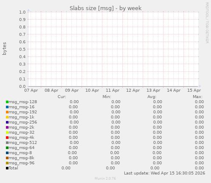Click the Max value of msg_msg-96
The width and height of the screenshot is (211, 183).
point(199,163)
